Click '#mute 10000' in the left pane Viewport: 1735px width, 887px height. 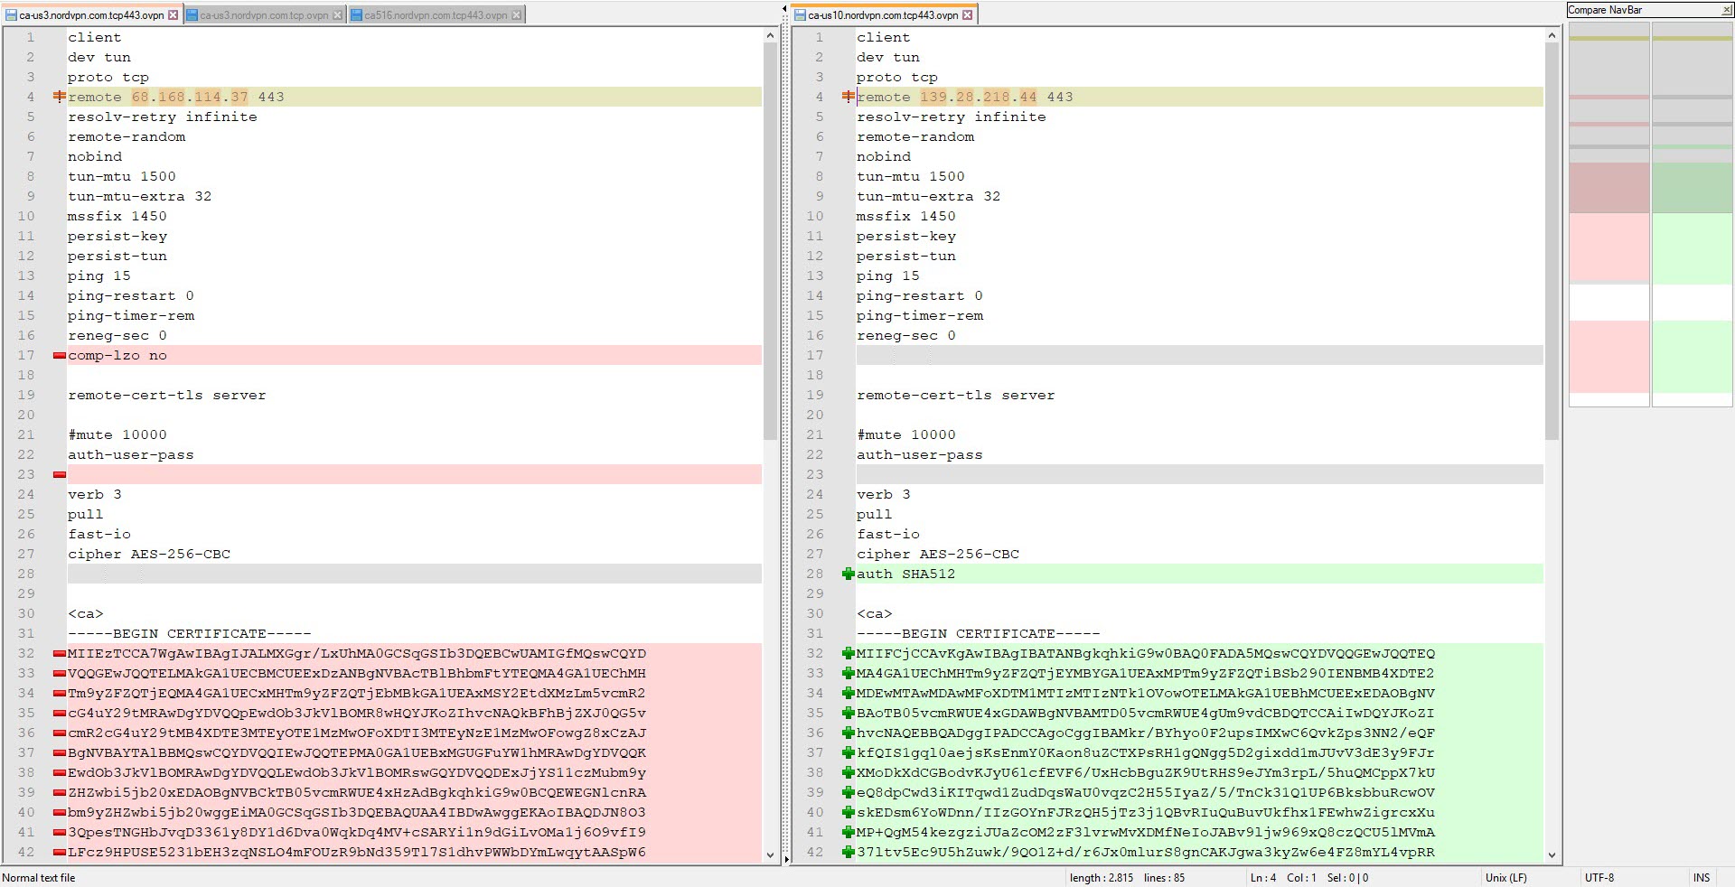pos(117,435)
